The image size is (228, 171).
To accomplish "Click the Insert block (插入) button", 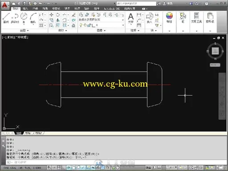I will 150,18.
